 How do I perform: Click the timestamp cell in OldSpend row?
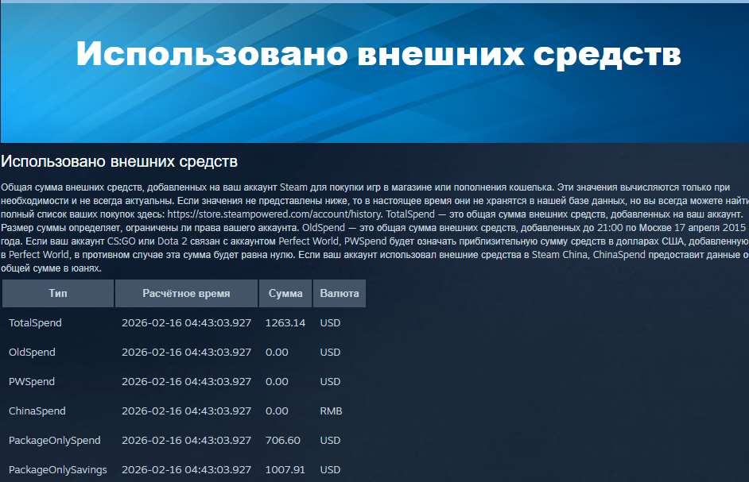(185, 352)
